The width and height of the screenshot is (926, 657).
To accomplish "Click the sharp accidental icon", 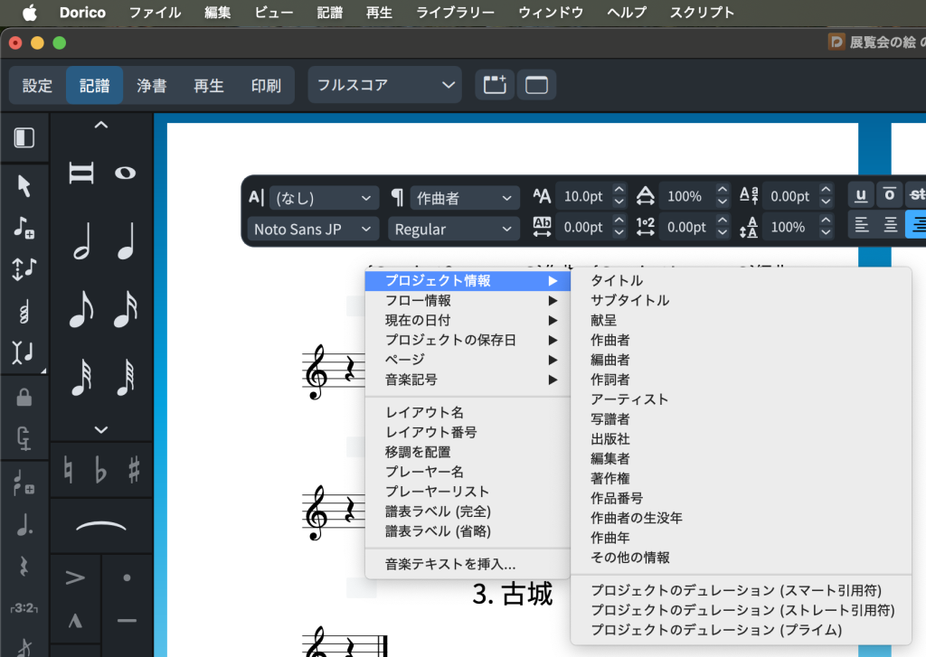I will click(134, 469).
